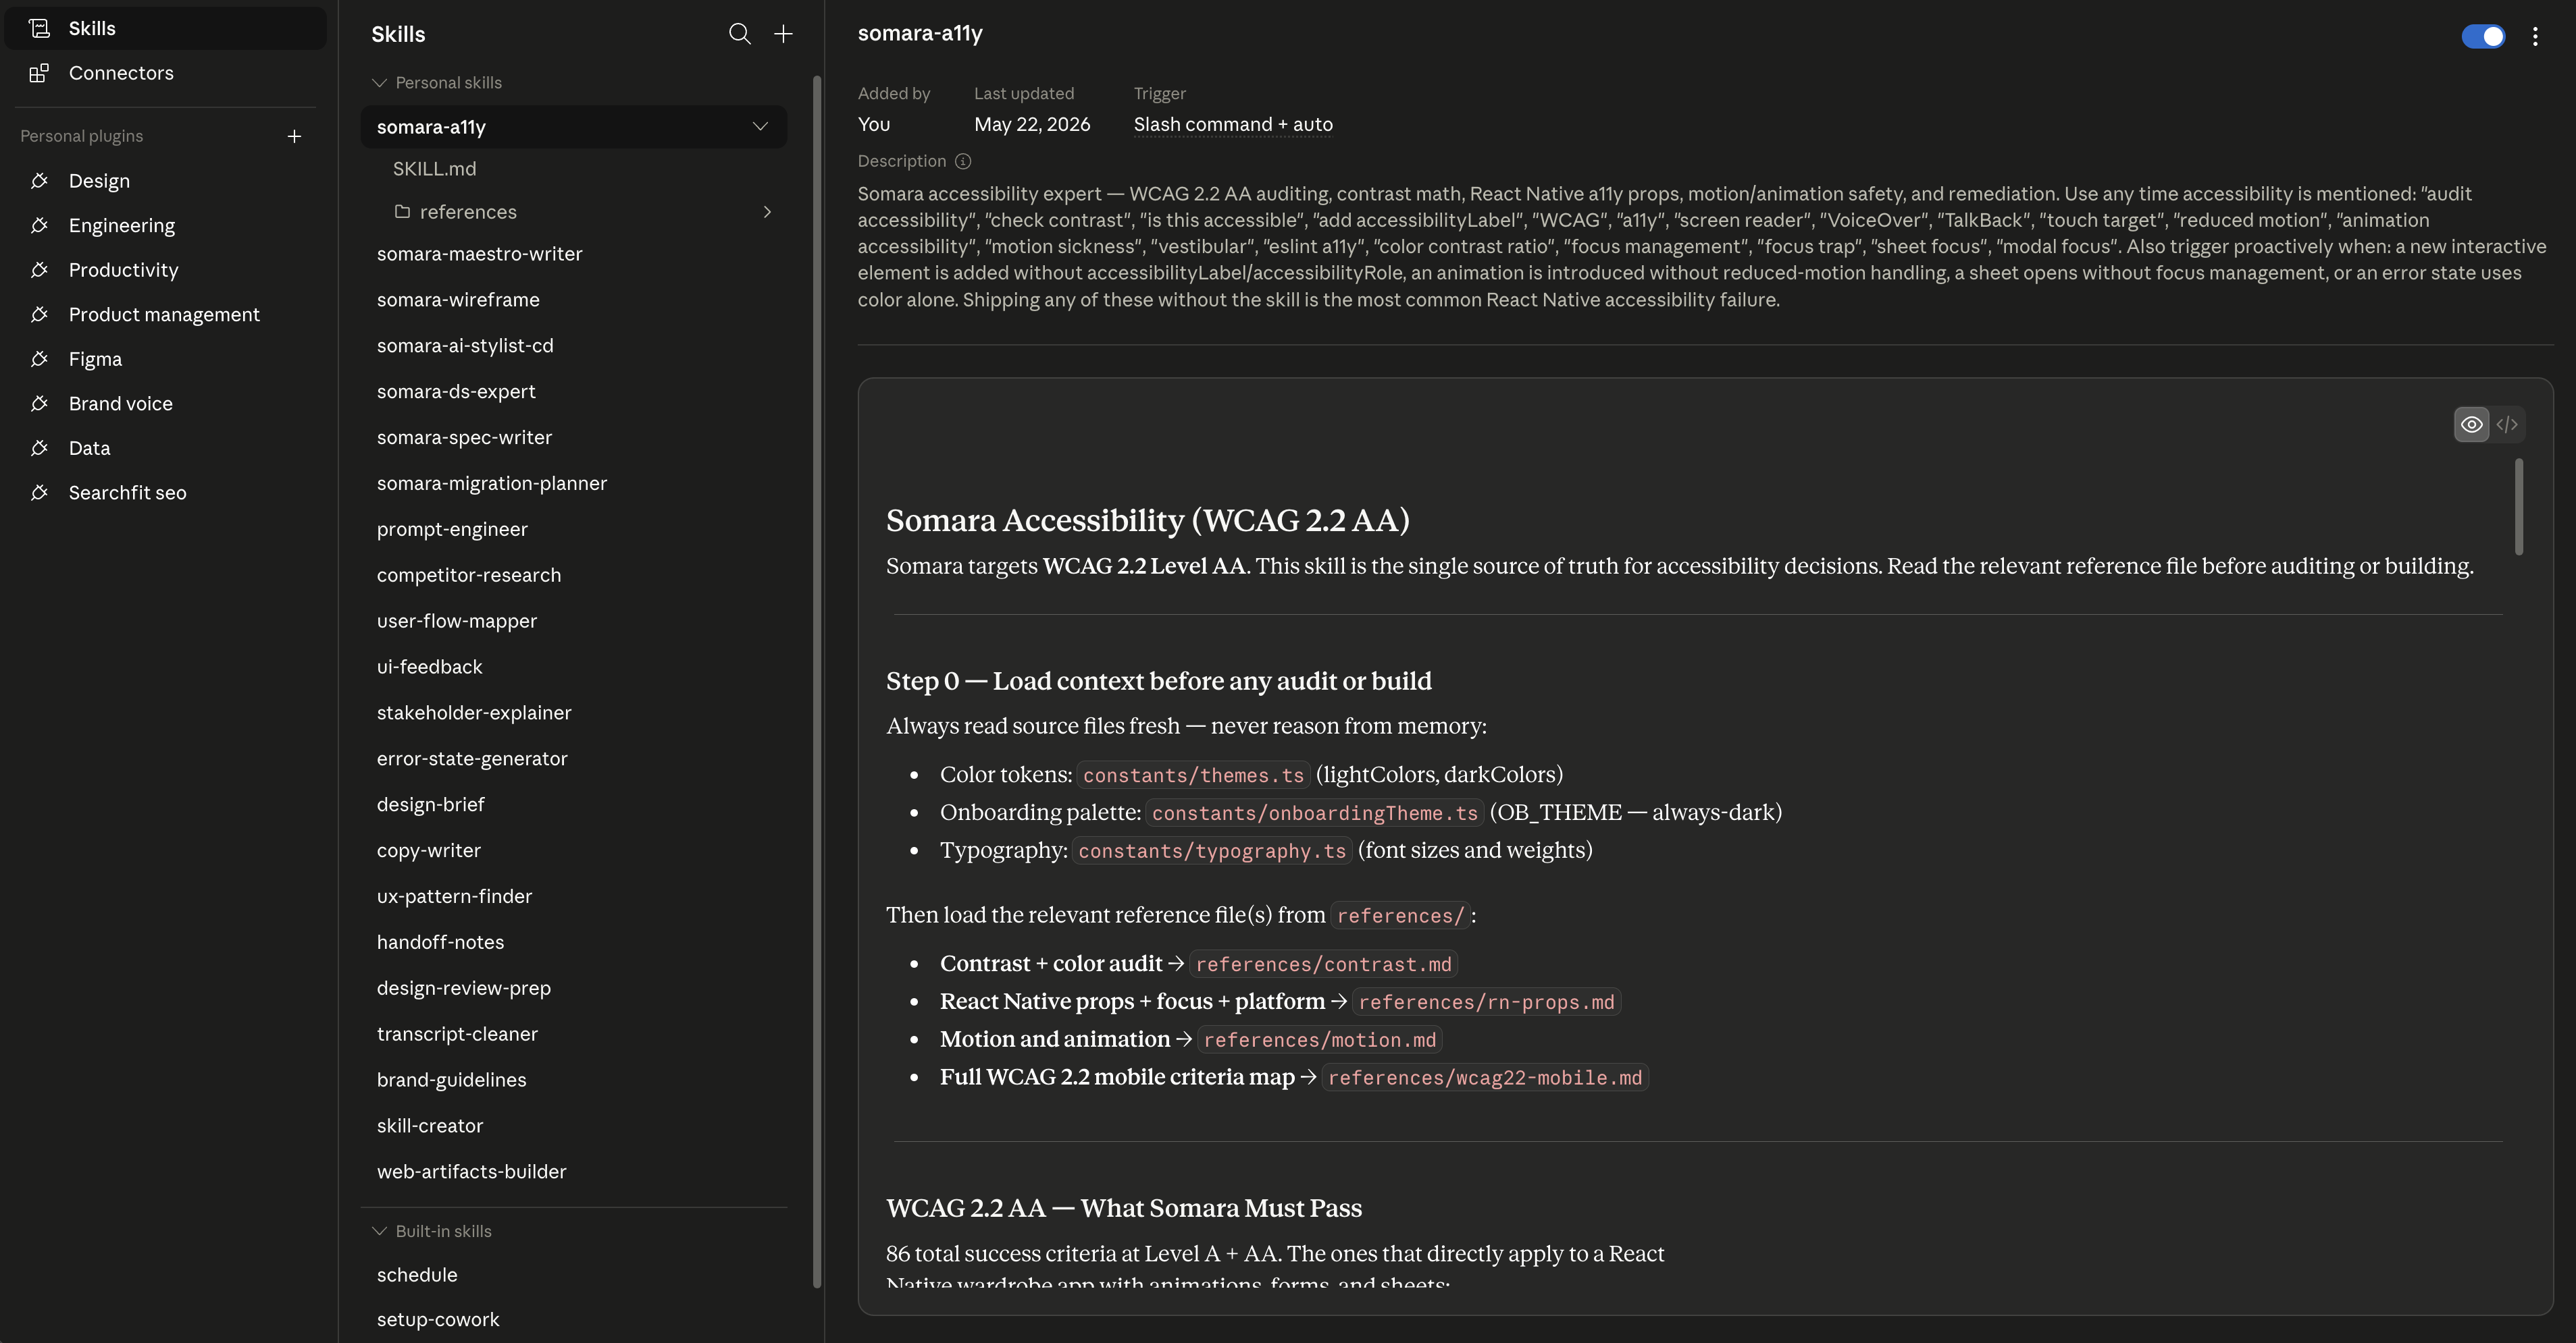Viewport: 2576px width, 1343px height.
Task: Collapse the somara-a11y chevron
Action: [x=760, y=126]
